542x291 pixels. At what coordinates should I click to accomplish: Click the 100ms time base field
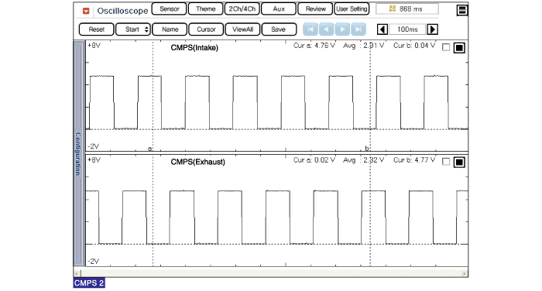(407, 29)
